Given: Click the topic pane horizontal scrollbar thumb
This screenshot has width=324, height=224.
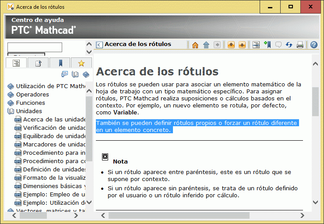Looking at the screenshot, I should click(179, 216).
